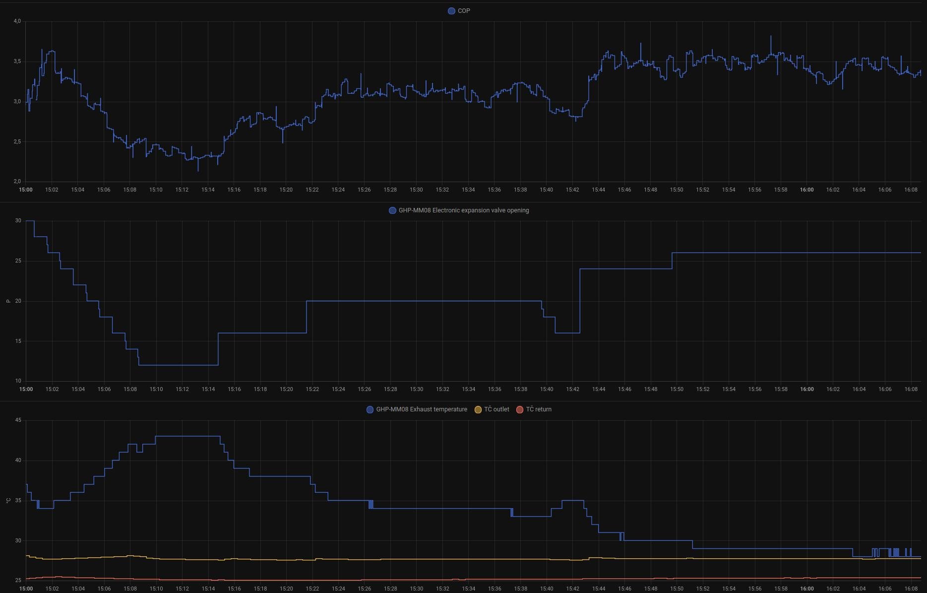The image size is (927, 593).
Task: Click the expansion valve legend color dot
Action: 392,210
